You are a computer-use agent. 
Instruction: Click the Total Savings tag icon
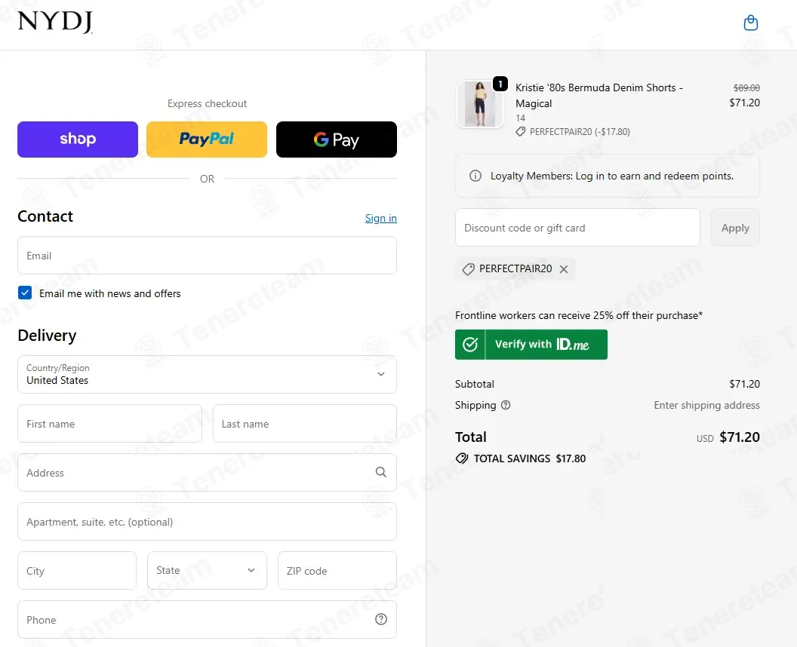[x=462, y=458]
